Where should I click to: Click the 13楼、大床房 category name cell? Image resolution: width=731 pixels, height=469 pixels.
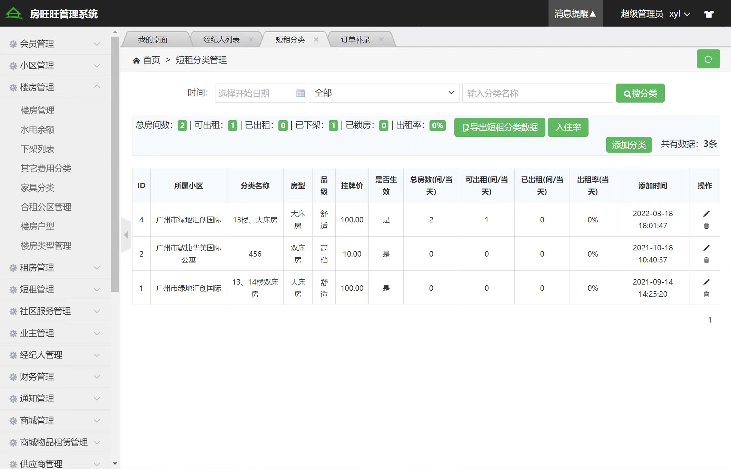pyautogui.click(x=255, y=220)
